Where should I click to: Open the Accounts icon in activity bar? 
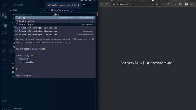click(5, 101)
